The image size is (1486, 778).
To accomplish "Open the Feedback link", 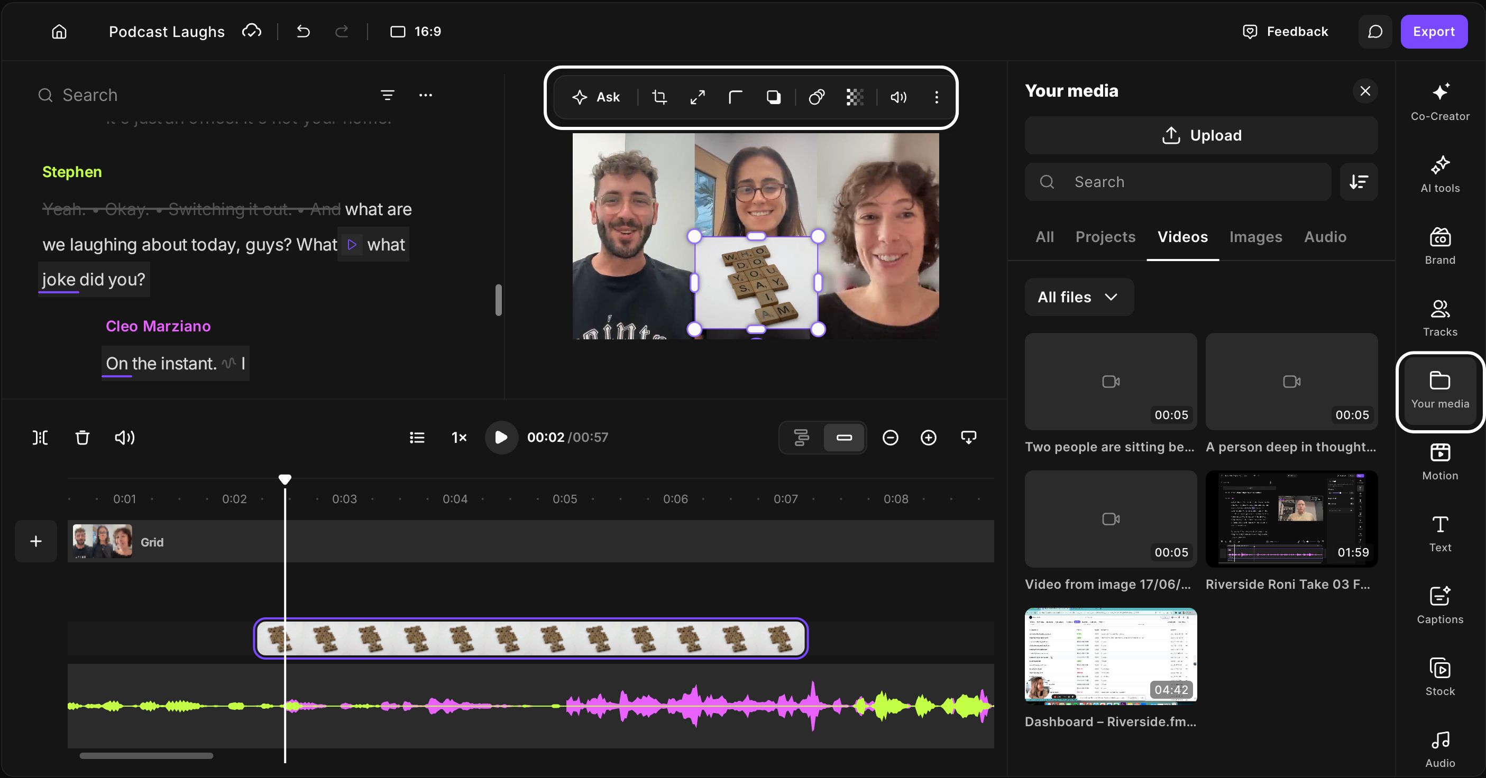I will click(x=1285, y=32).
